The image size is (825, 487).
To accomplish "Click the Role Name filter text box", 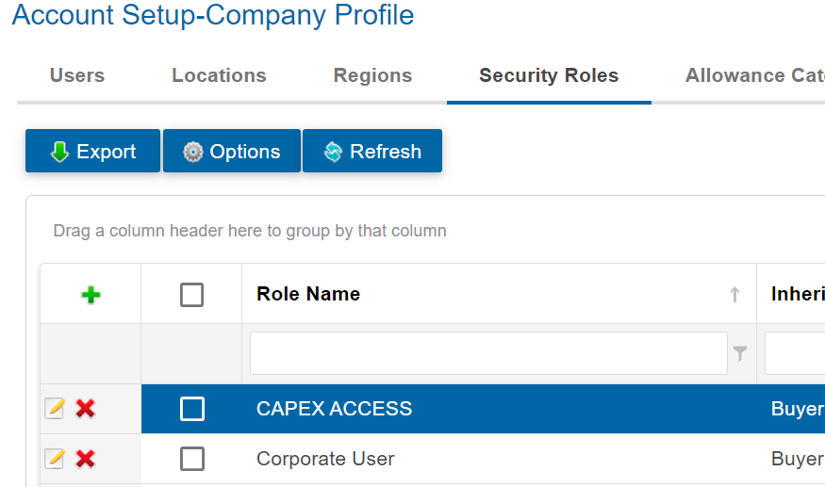I will point(488,353).
